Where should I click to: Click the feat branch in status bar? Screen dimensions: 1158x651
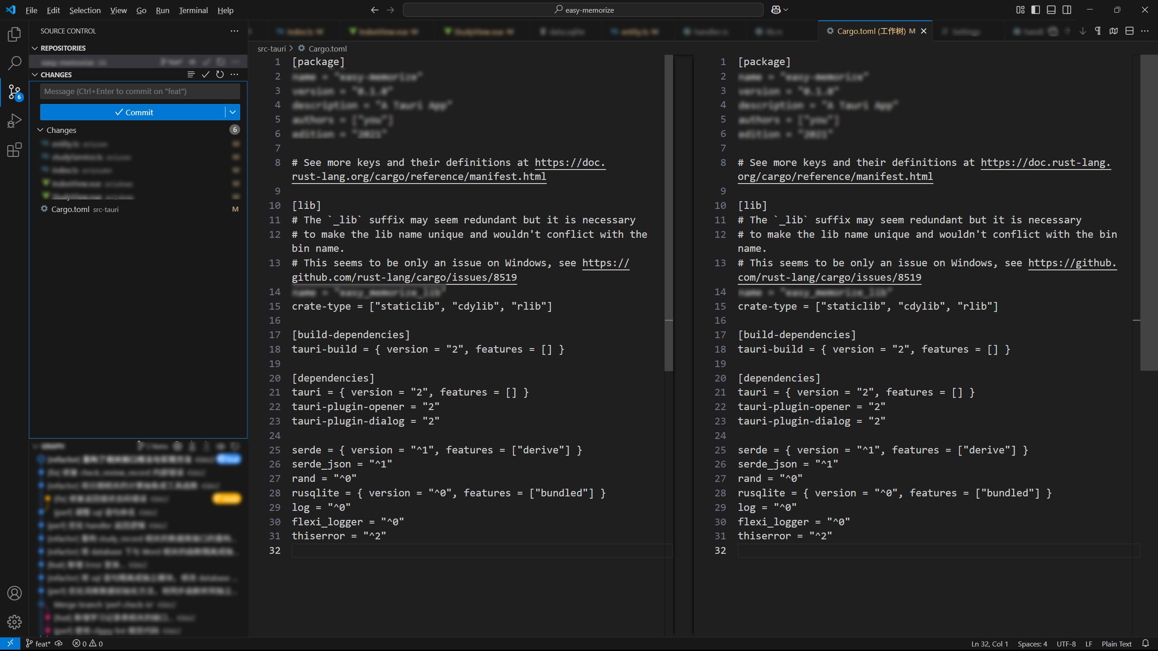click(x=39, y=644)
